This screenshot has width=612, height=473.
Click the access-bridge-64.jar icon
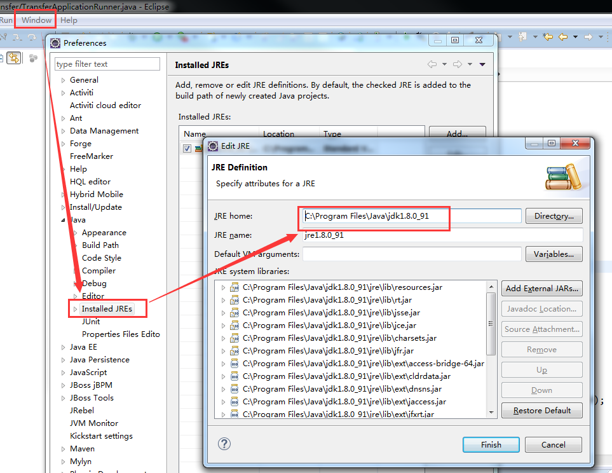point(234,364)
